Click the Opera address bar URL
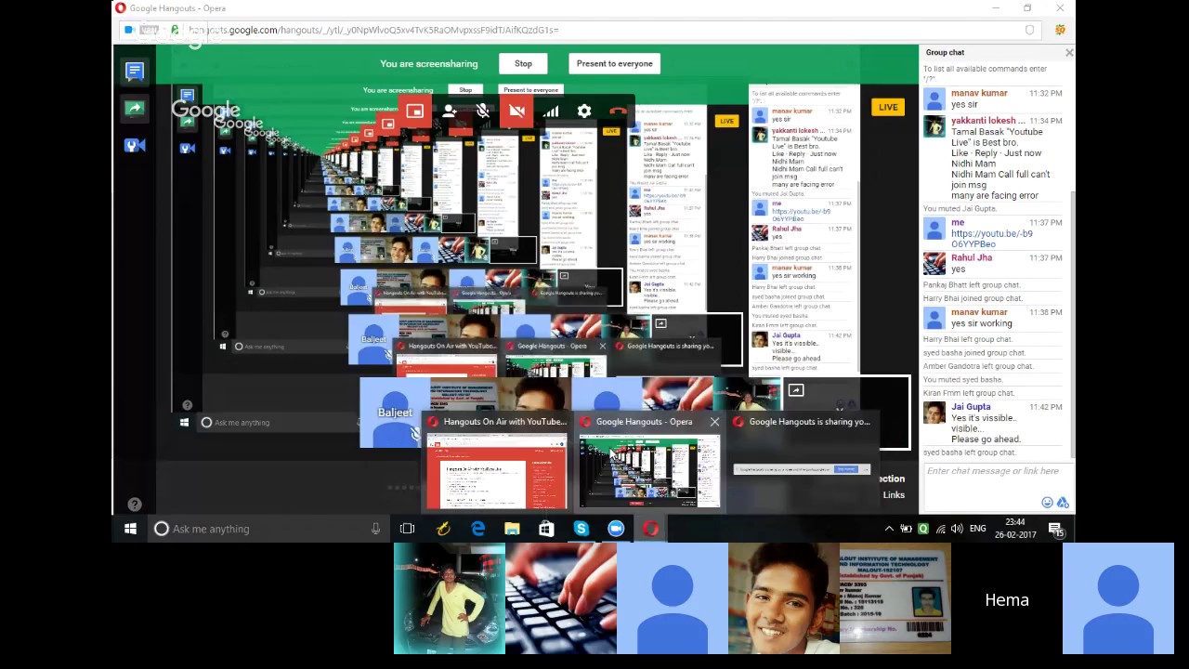Image resolution: width=1189 pixels, height=669 pixels. (x=373, y=30)
